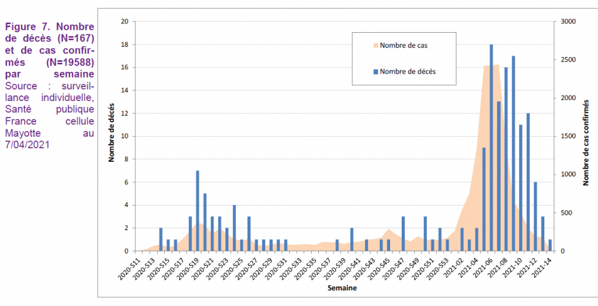598x306 pixels.
Task: Click the blue Nombre de décès legend swatch
Action: [374, 72]
